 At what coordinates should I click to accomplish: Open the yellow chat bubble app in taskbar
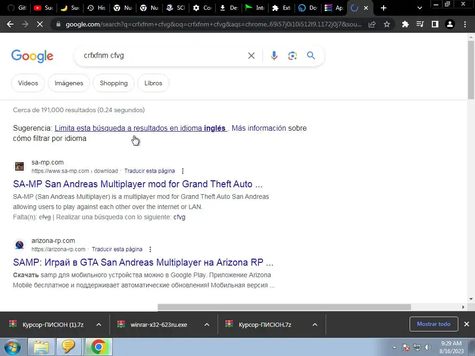coord(69,347)
